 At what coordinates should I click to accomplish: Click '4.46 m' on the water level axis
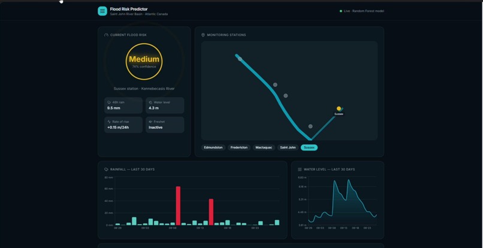302,212
